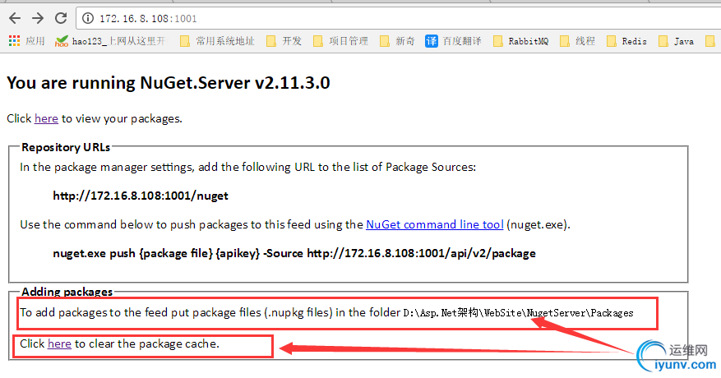Click 'here' link to clear package cache
Screen dimensions: 721x378
point(59,343)
